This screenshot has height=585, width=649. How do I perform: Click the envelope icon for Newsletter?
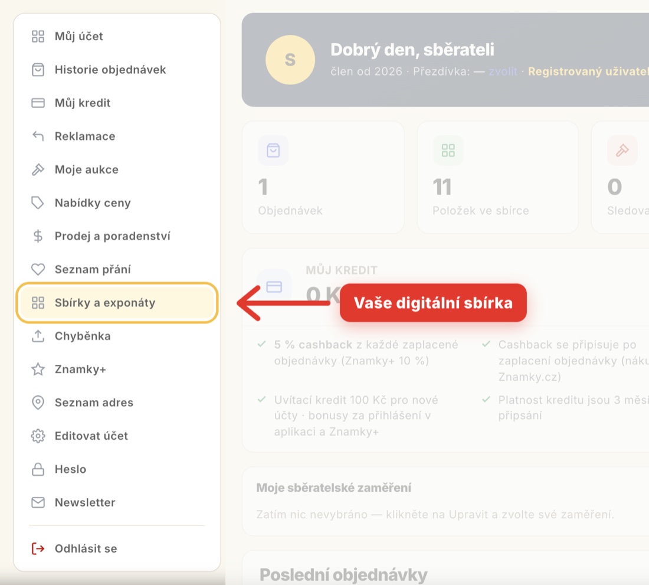[x=38, y=502]
